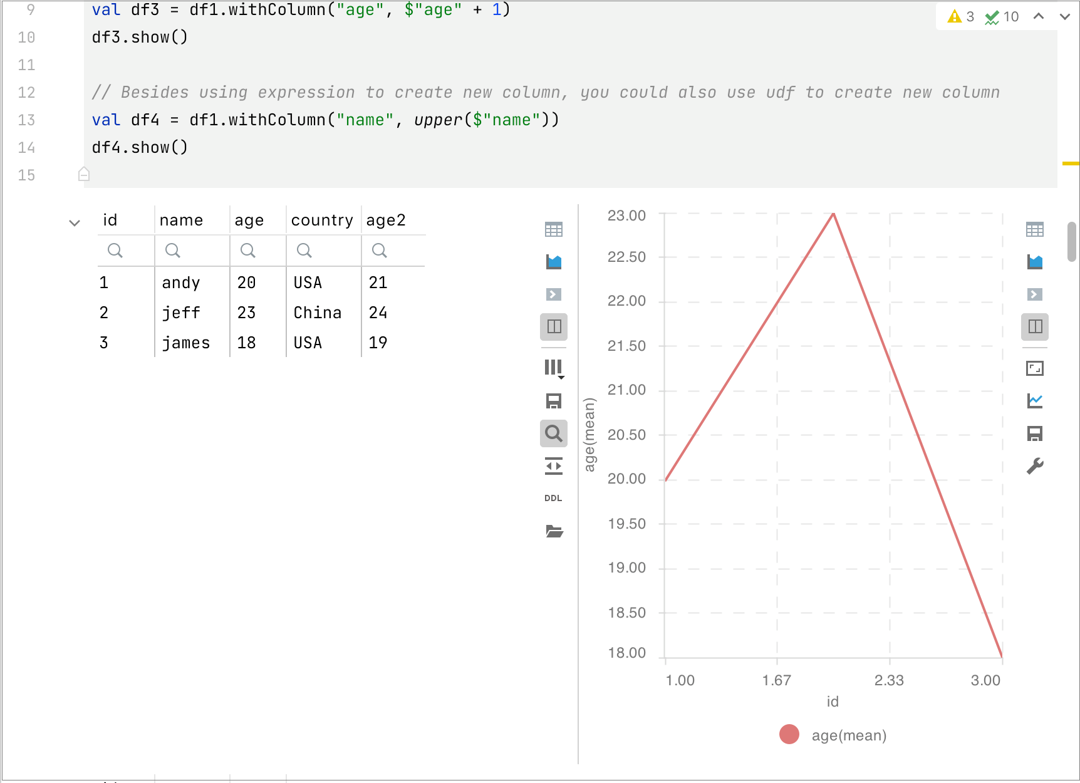Open file with the folder icon below DDL
Image resolution: width=1080 pixels, height=783 pixels.
pyautogui.click(x=553, y=531)
